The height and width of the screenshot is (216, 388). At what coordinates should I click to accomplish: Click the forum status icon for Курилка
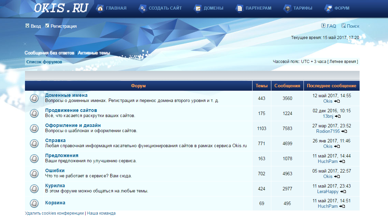coord(34,189)
